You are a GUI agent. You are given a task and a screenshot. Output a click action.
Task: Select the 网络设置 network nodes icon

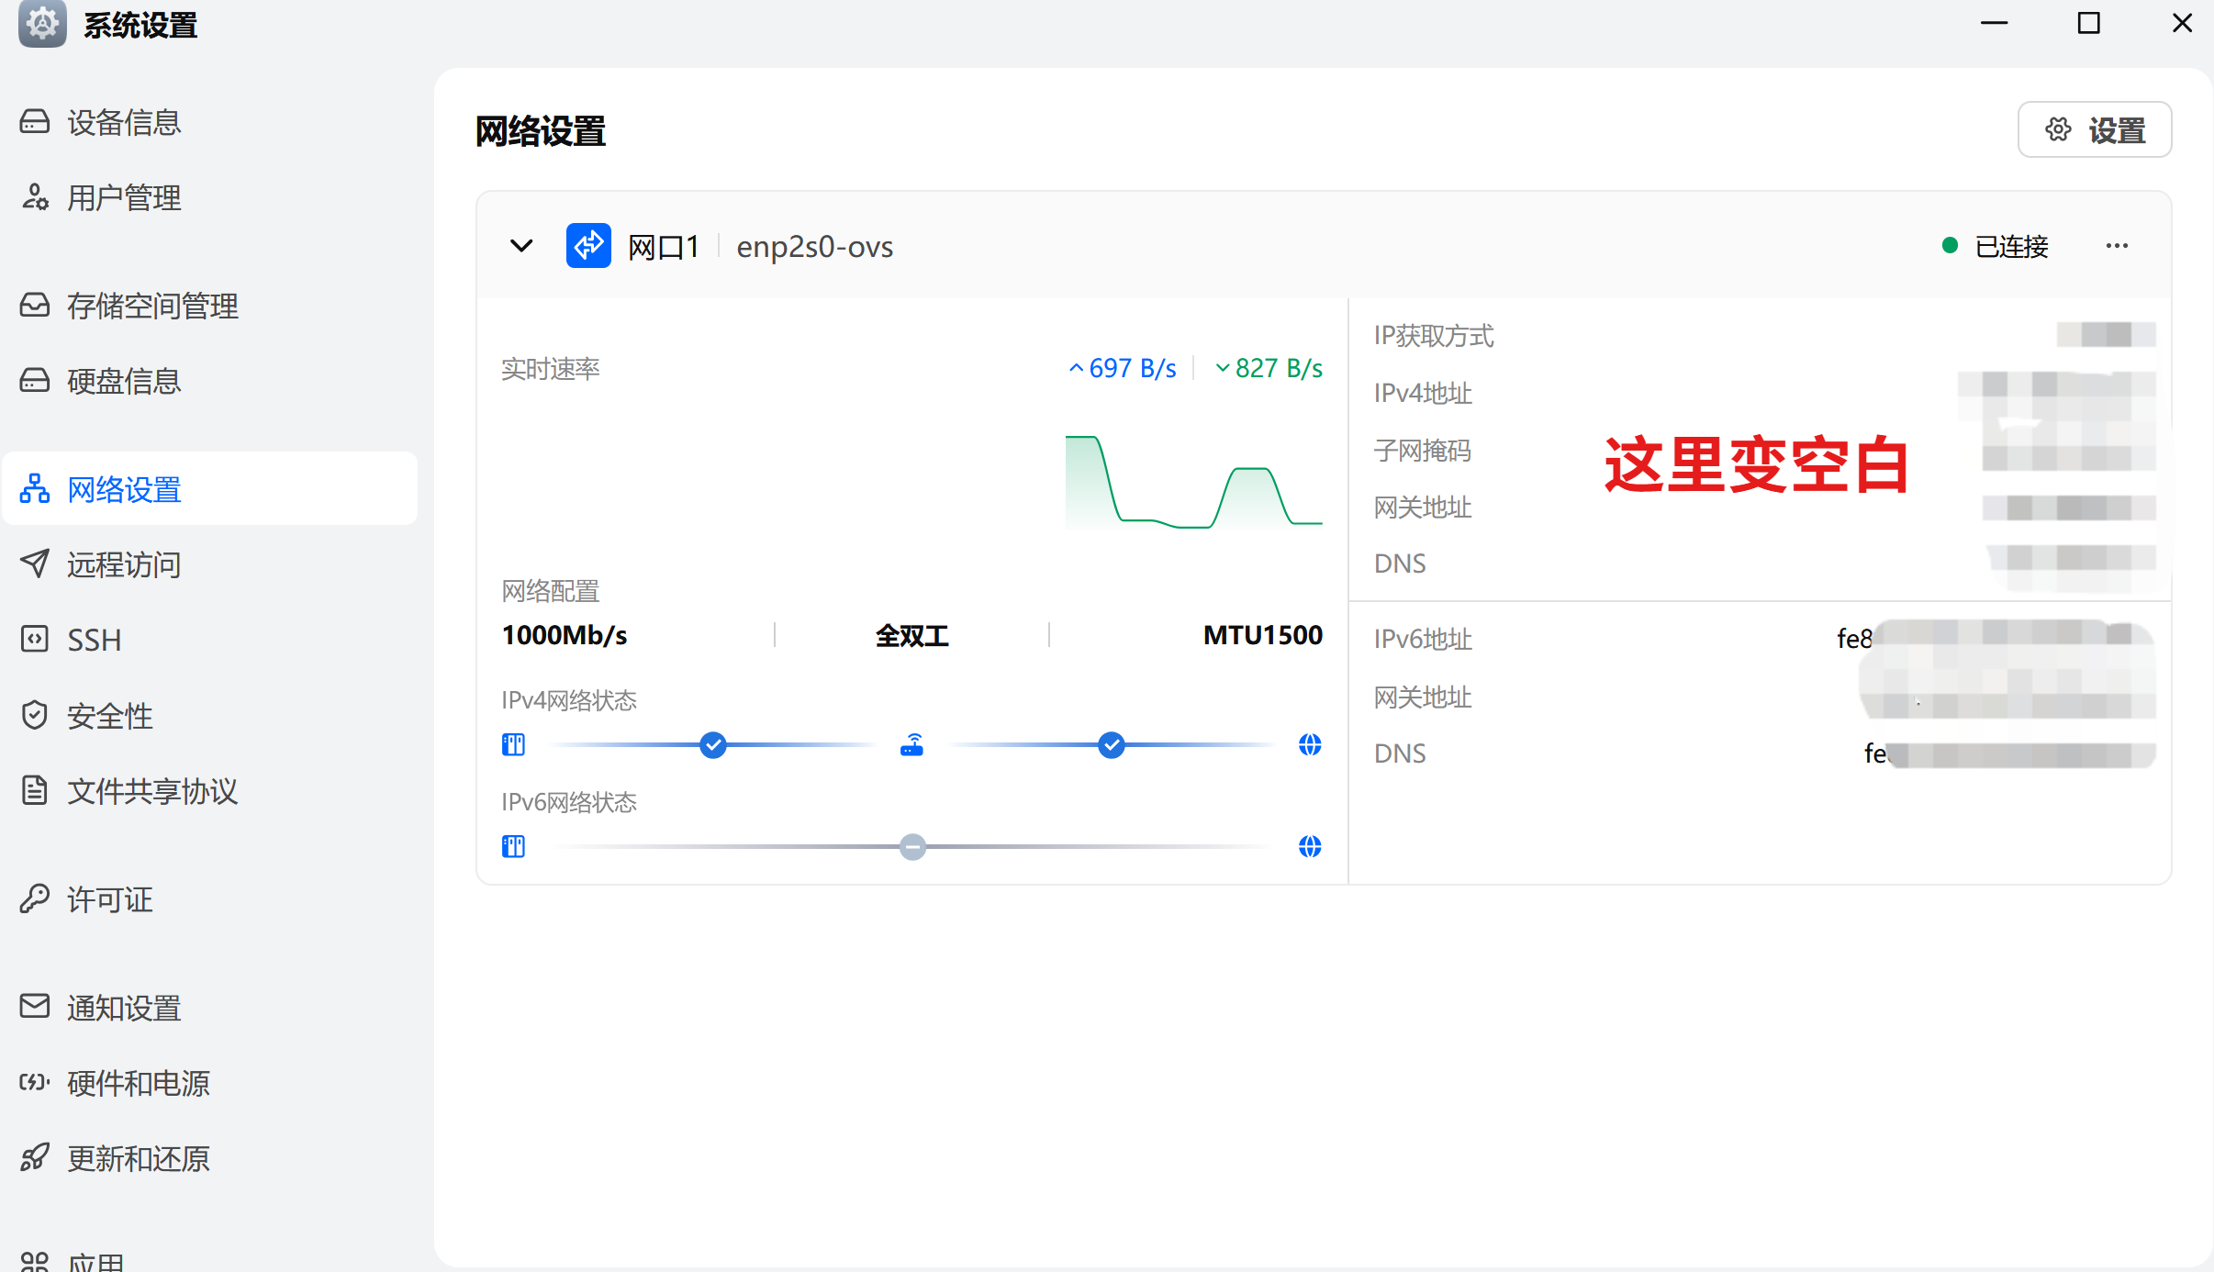34,488
